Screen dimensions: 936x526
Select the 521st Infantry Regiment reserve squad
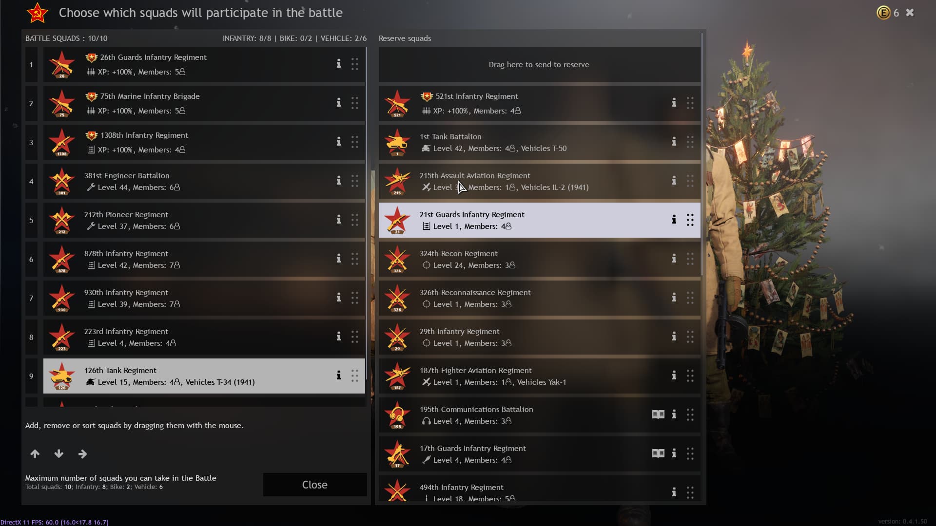(x=540, y=103)
